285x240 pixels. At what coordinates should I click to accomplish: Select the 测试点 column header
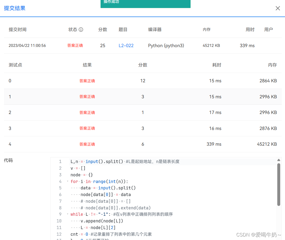(x=15, y=65)
